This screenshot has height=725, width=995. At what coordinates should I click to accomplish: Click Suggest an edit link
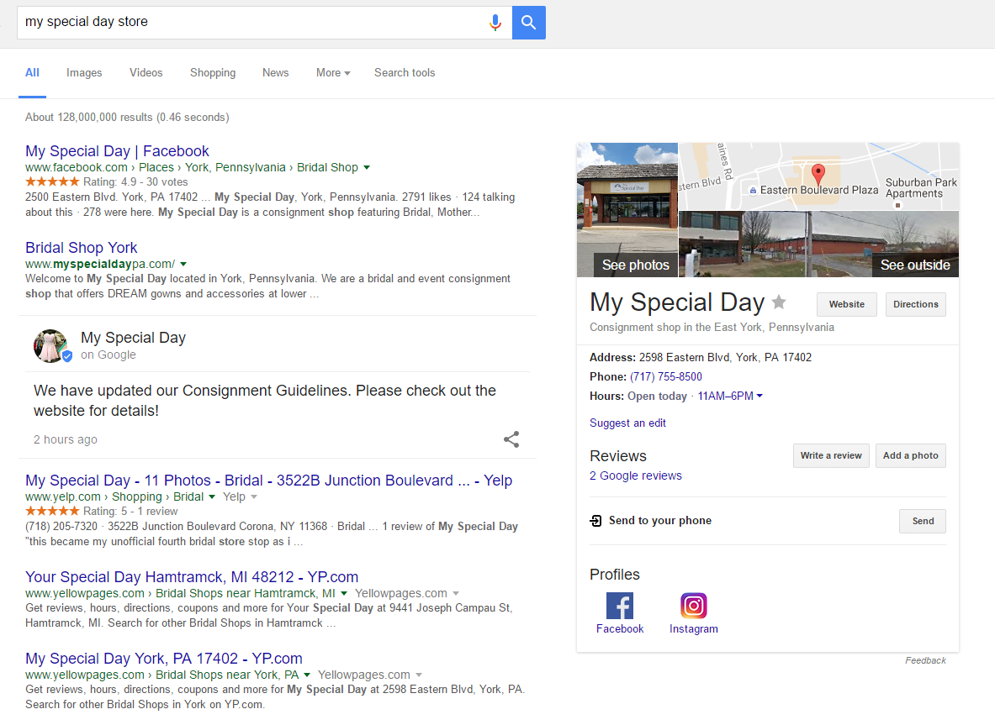coord(627,423)
